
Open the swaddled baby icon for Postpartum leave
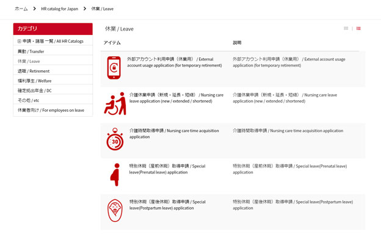coord(115,210)
